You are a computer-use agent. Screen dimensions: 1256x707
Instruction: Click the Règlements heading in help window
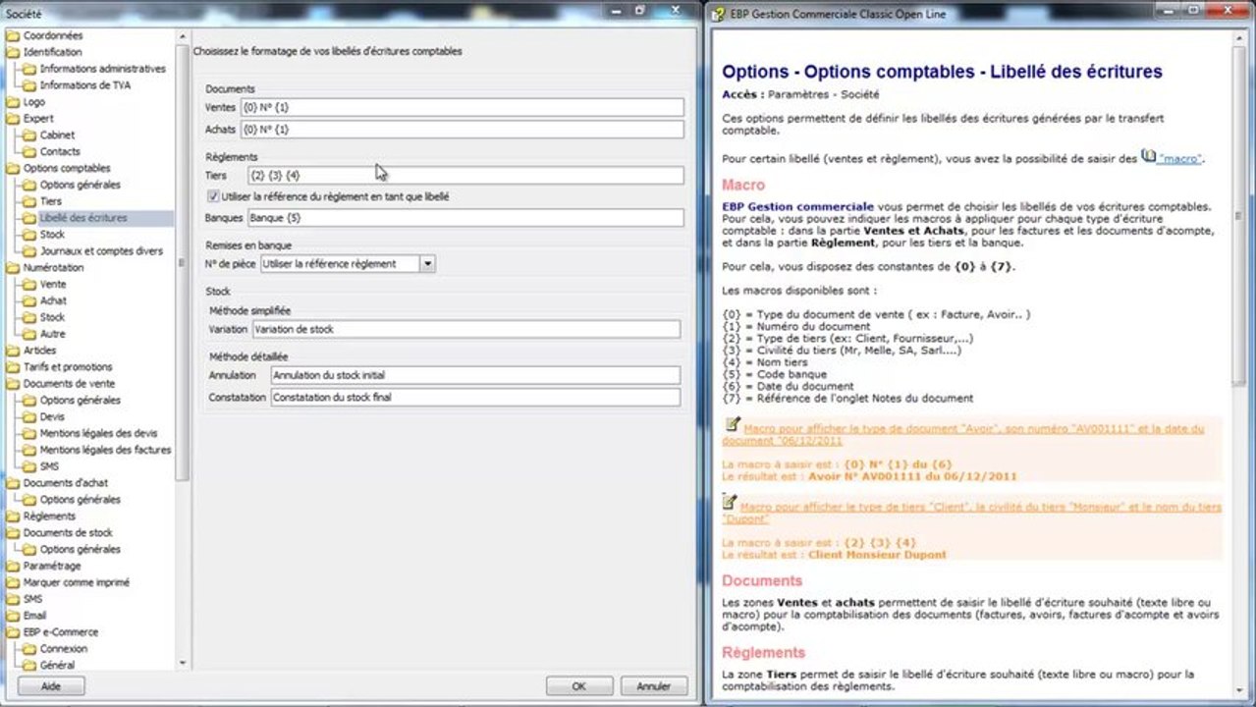coord(764,653)
